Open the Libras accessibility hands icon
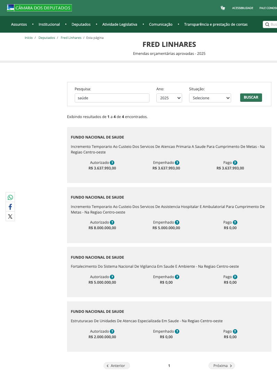Viewport: 277px width, 375px height. coord(223,8)
